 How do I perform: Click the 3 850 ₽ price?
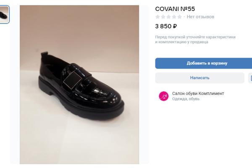(166, 26)
